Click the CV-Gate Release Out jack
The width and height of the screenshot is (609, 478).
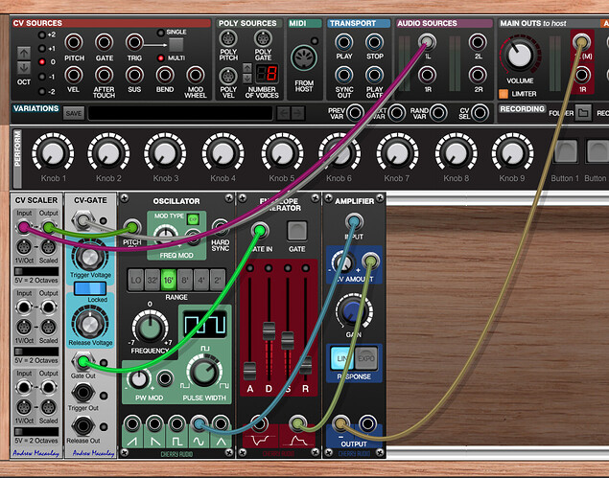(x=82, y=425)
